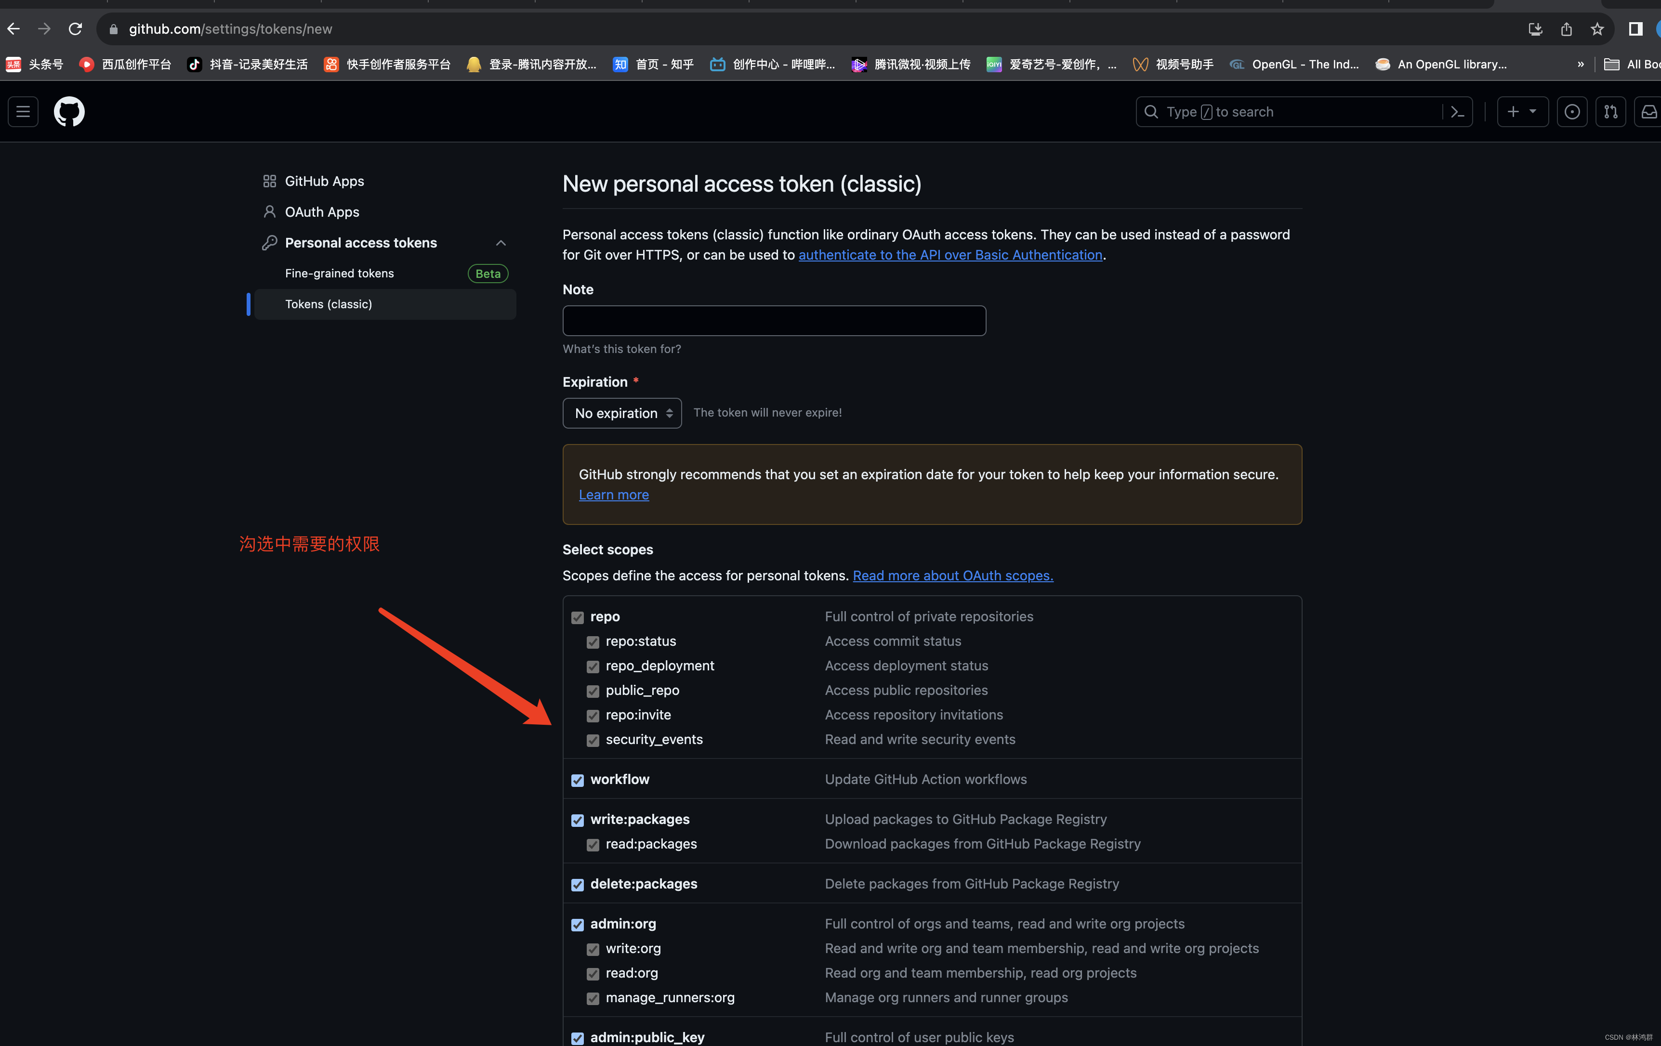The height and width of the screenshot is (1046, 1661).
Task: Go to GitHub homepage via logo
Action: point(69,112)
